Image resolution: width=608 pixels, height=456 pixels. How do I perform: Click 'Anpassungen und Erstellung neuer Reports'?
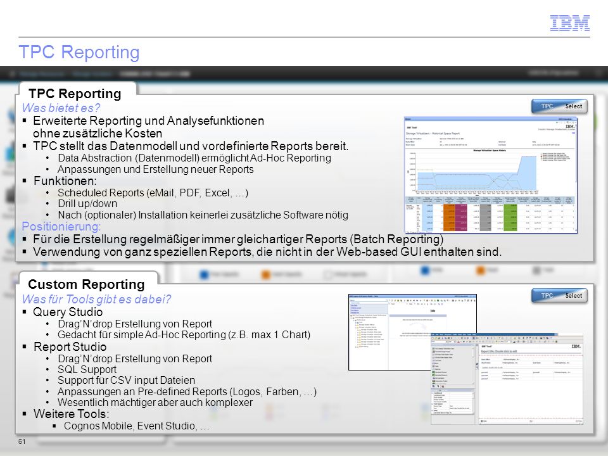coord(156,170)
